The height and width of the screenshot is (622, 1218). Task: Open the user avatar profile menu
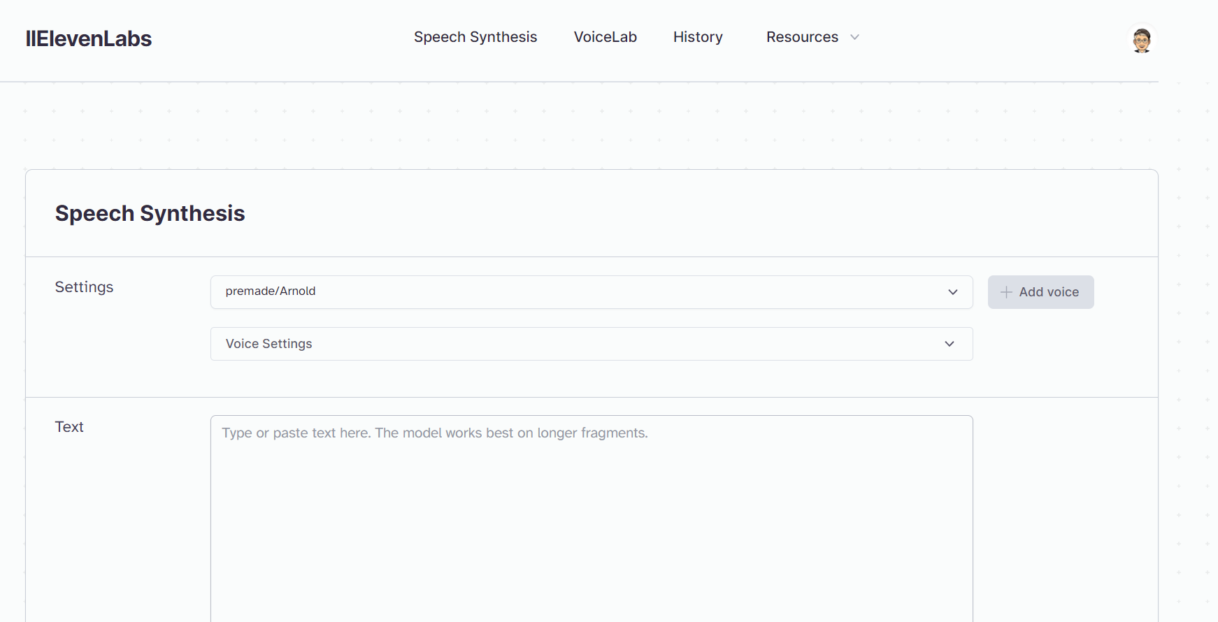1142,41
